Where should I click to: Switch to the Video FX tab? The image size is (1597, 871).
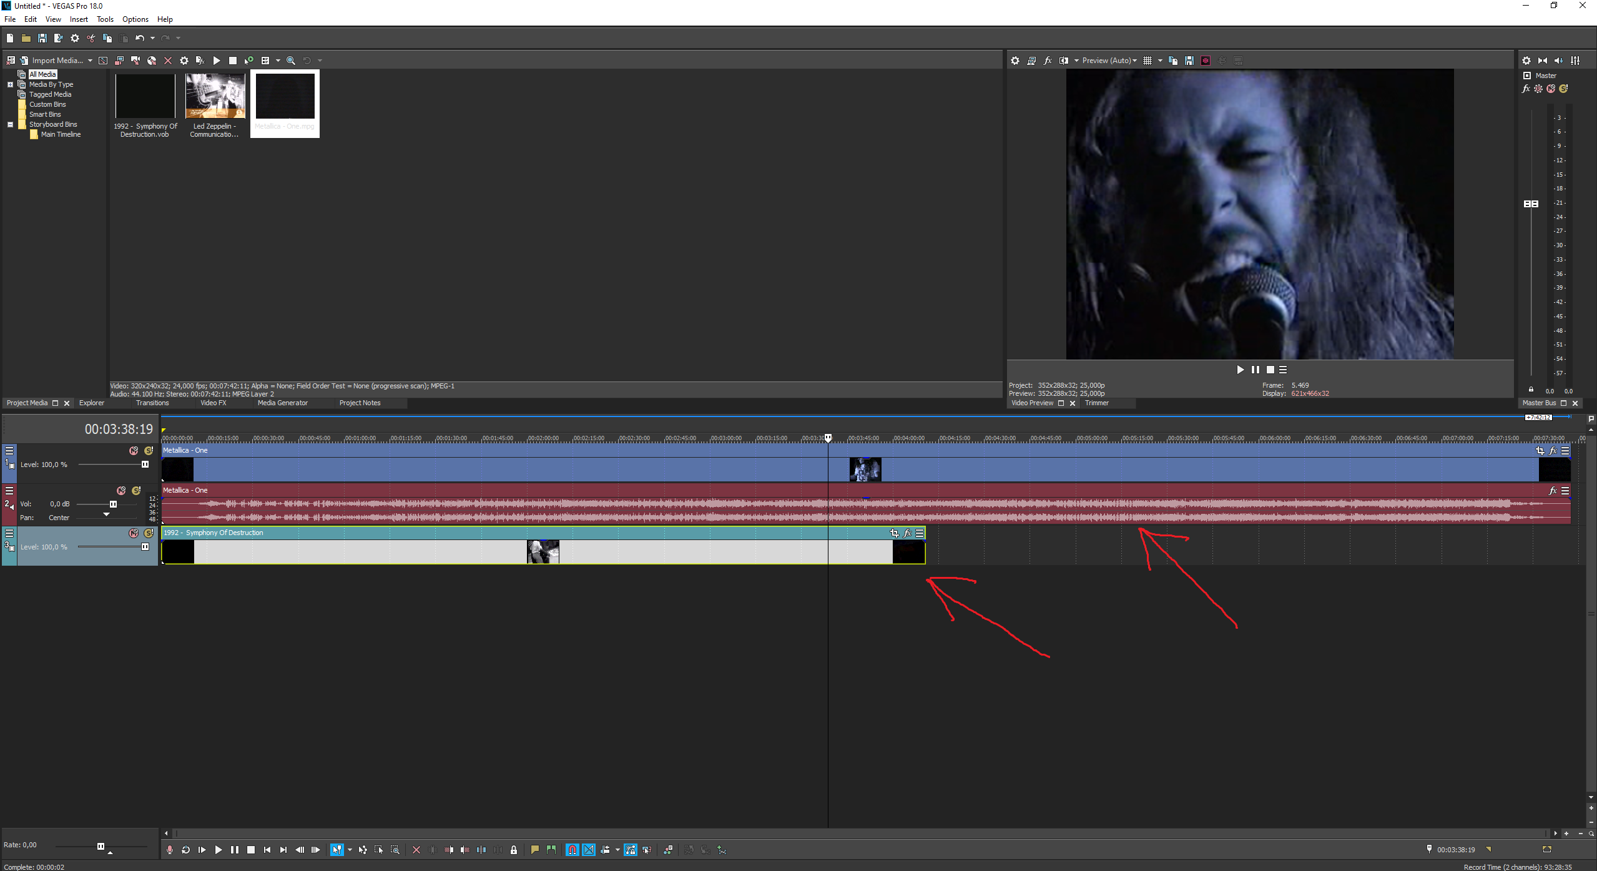coord(214,403)
